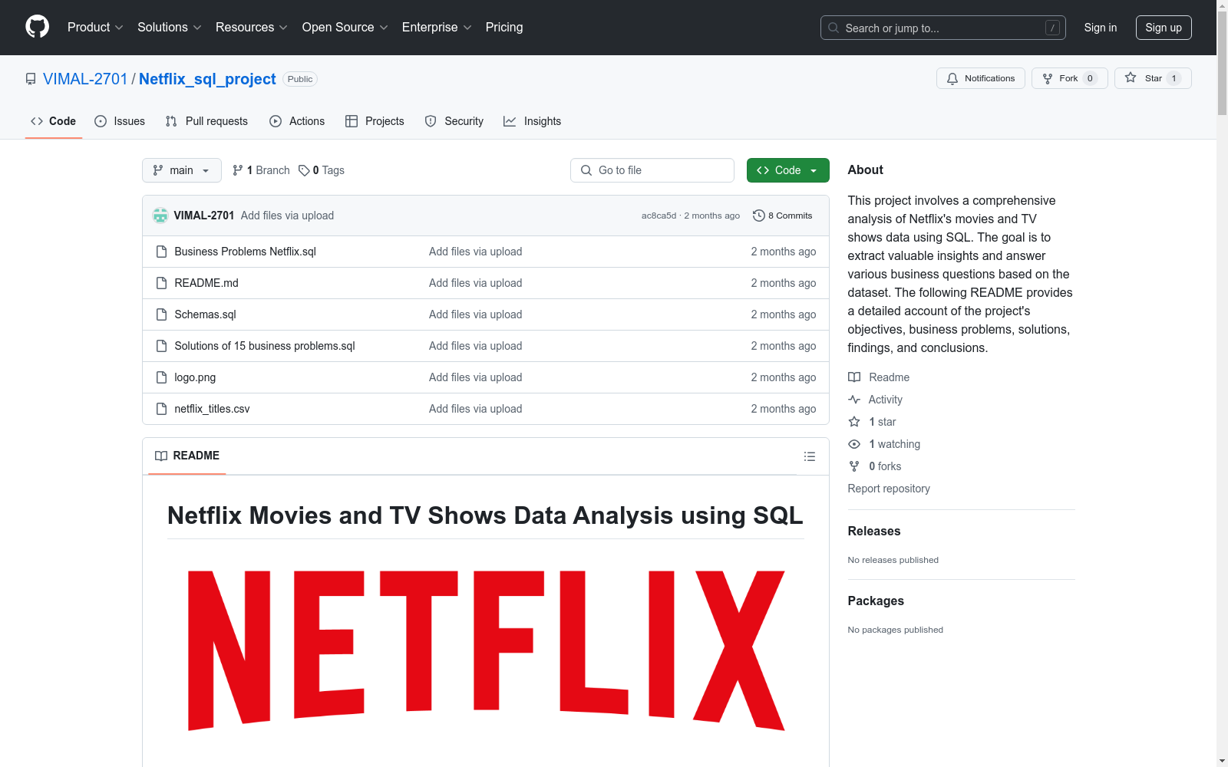Screen dimensions: 1228x767
Task: Expand the Open Source menu
Action: pyautogui.click(x=345, y=28)
